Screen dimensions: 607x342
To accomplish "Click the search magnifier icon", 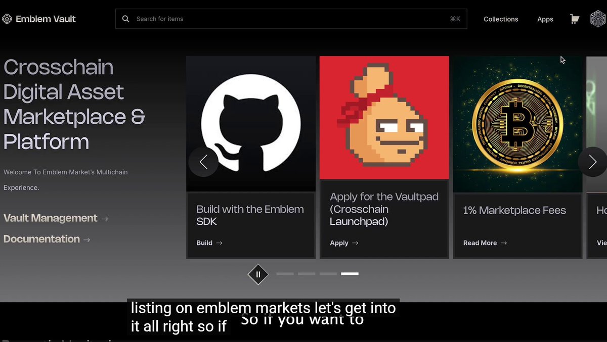I will (x=126, y=19).
